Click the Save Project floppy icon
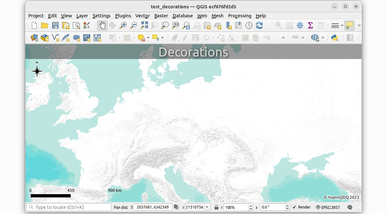This screenshot has height=214, width=386. coord(55,25)
